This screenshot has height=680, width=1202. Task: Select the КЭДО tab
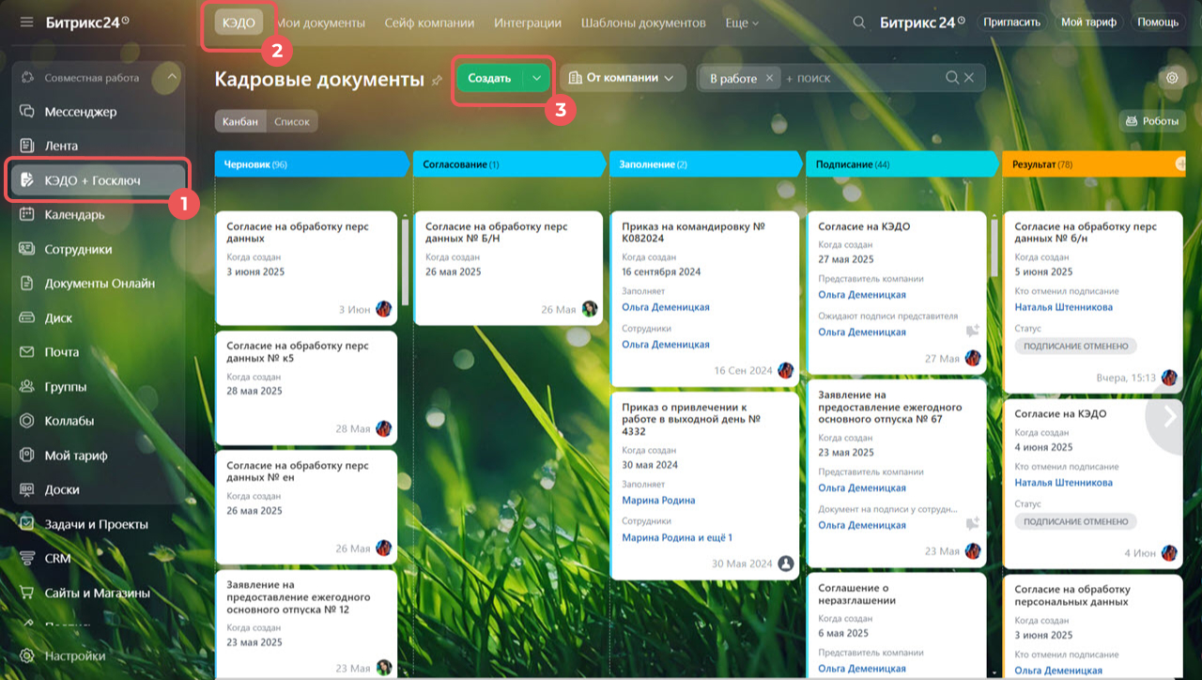pyautogui.click(x=239, y=23)
